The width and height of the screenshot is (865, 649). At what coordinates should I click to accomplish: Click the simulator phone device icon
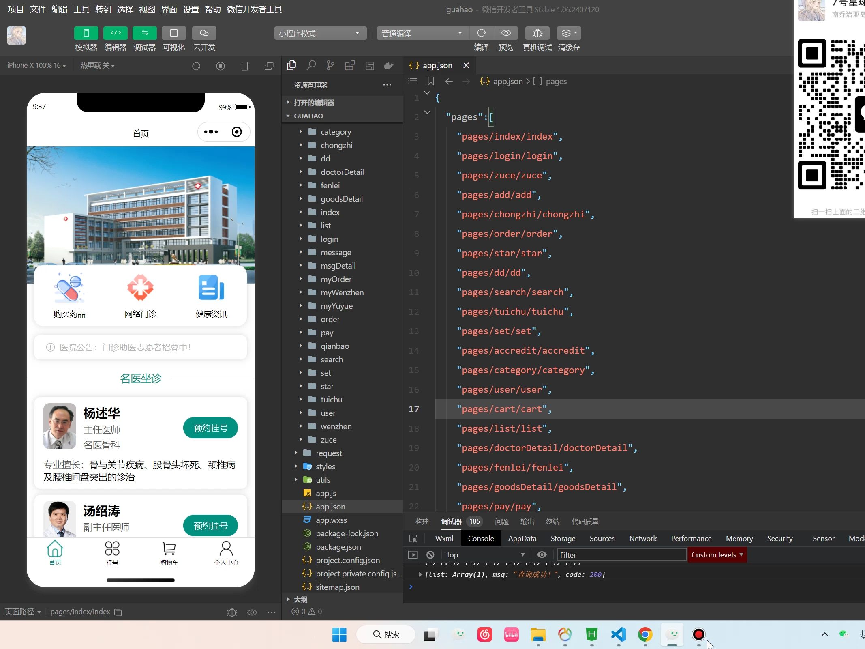coord(245,66)
